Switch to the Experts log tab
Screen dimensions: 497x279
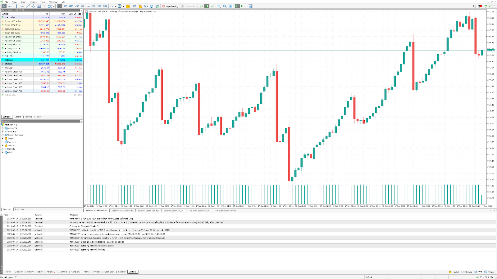tap(122, 272)
